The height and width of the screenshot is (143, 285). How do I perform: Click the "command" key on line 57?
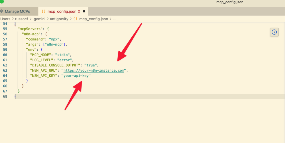tap(35, 39)
